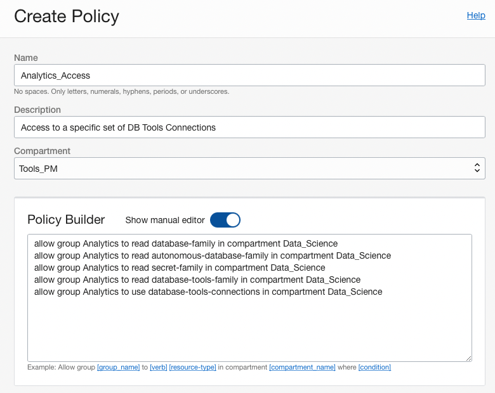Follow the [compartment_name] example link

coord(301,368)
